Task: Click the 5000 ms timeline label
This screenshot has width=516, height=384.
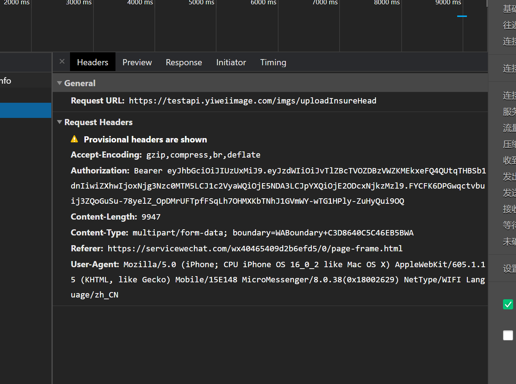Action: click(201, 3)
